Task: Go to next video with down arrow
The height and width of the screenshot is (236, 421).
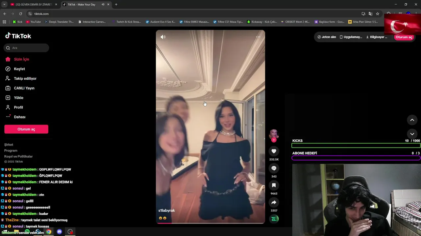Action: 412,134
